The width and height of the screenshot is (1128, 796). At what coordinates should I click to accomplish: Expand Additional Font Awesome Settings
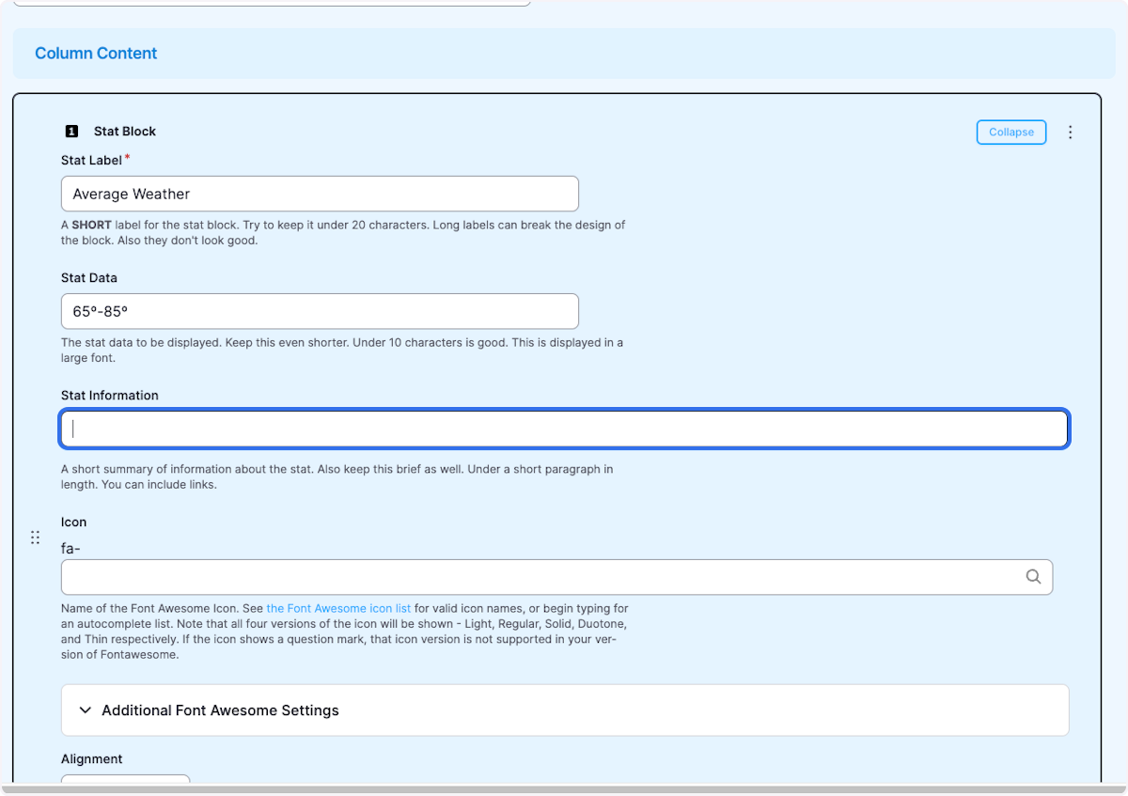565,710
